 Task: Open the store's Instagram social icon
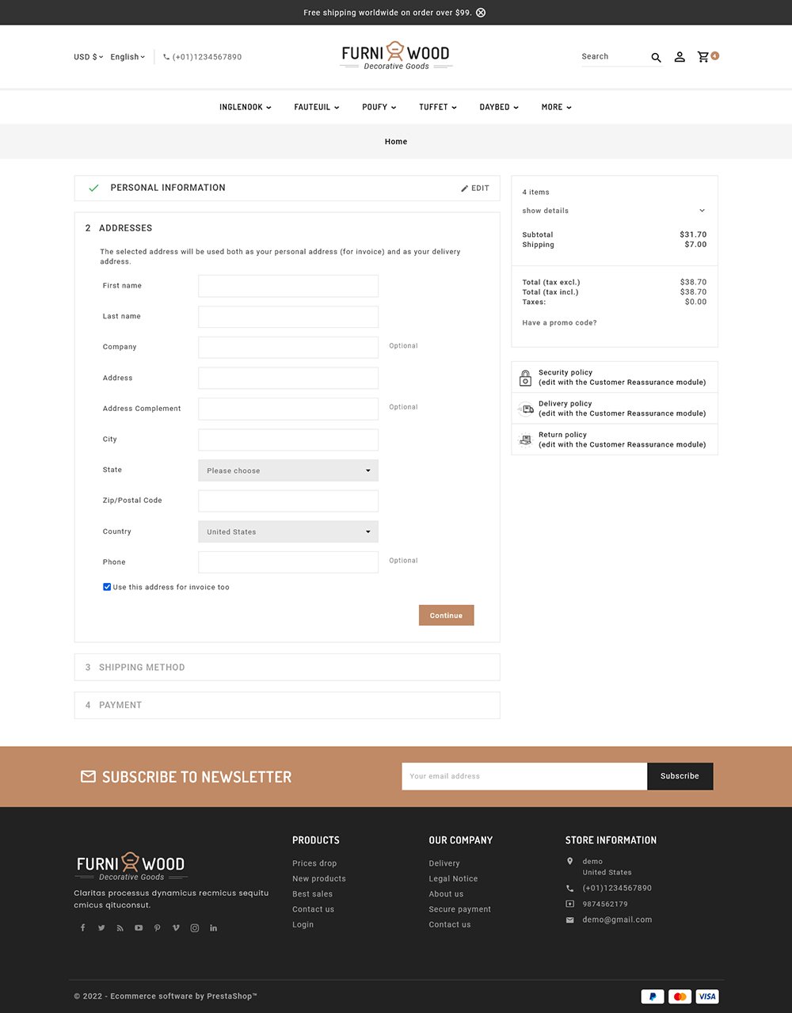(x=194, y=927)
